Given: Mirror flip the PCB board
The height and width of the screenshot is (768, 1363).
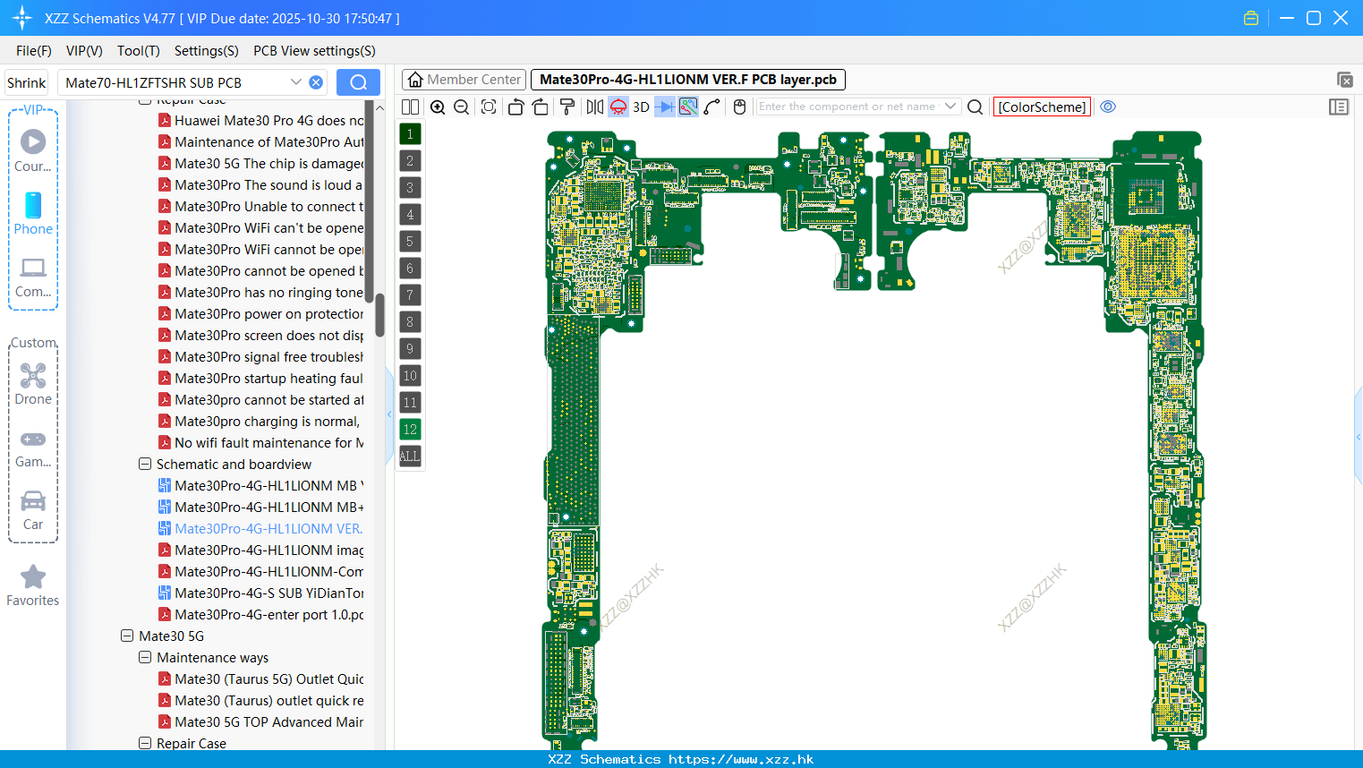Looking at the screenshot, I should [595, 107].
